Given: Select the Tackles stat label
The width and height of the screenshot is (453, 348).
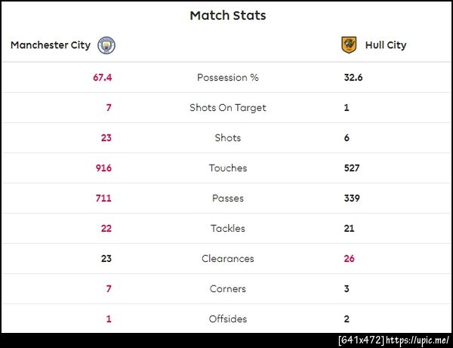Looking at the screenshot, I should click(x=227, y=229).
